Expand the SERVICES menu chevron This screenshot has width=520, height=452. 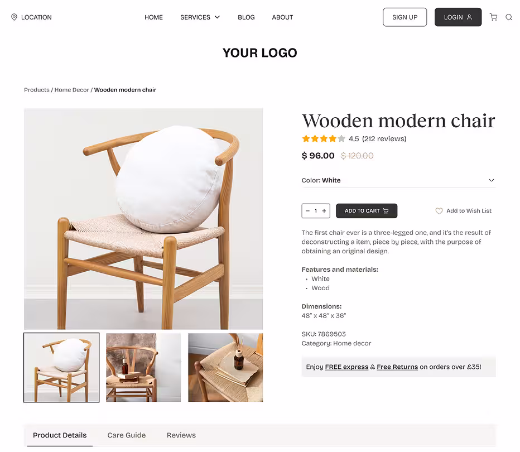tap(217, 17)
